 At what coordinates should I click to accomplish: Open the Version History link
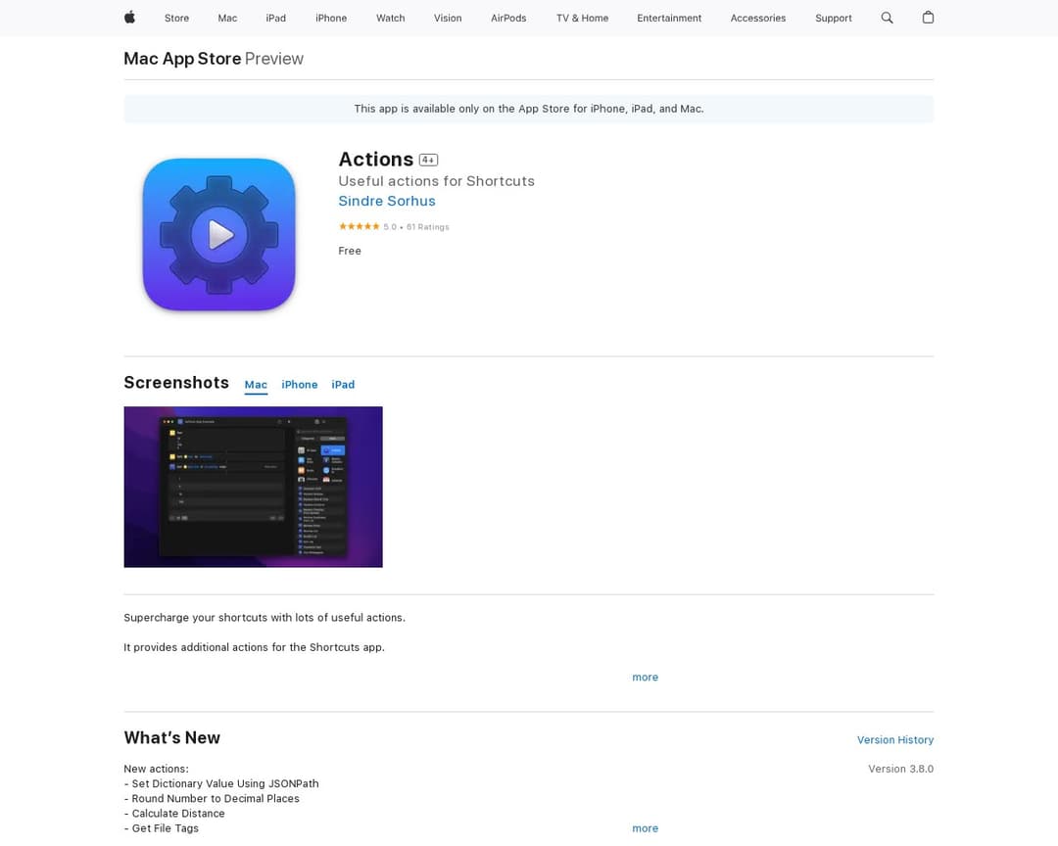[x=895, y=740]
